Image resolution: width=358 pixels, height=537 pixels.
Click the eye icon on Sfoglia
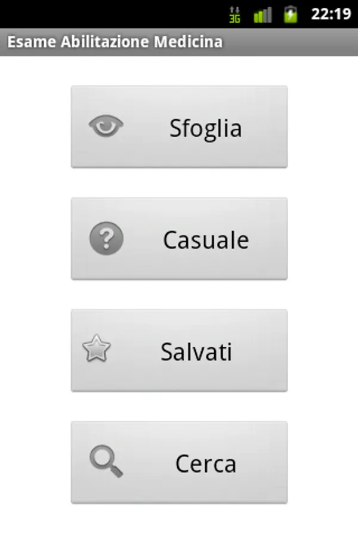(x=106, y=126)
